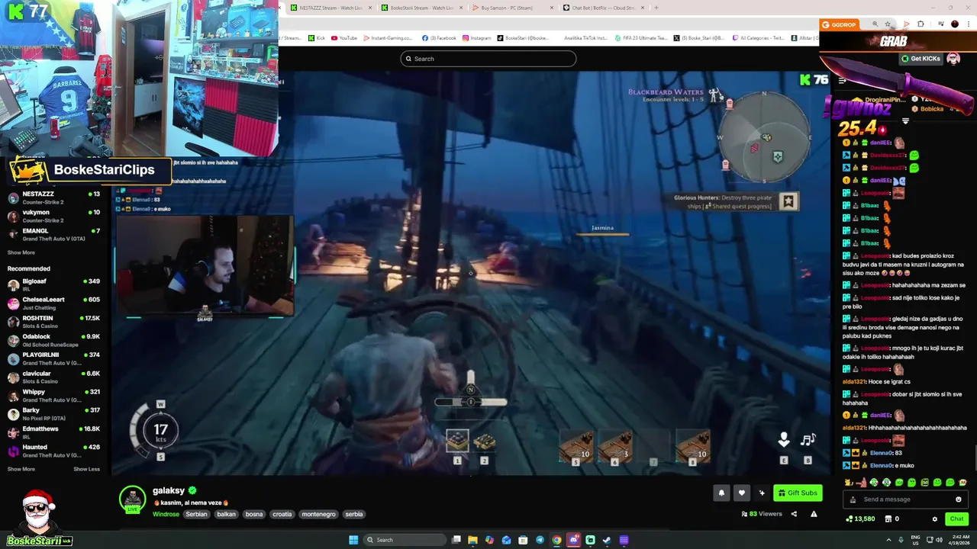Open chat settings gear icon
The image size is (977, 549).
pyautogui.click(x=934, y=519)
